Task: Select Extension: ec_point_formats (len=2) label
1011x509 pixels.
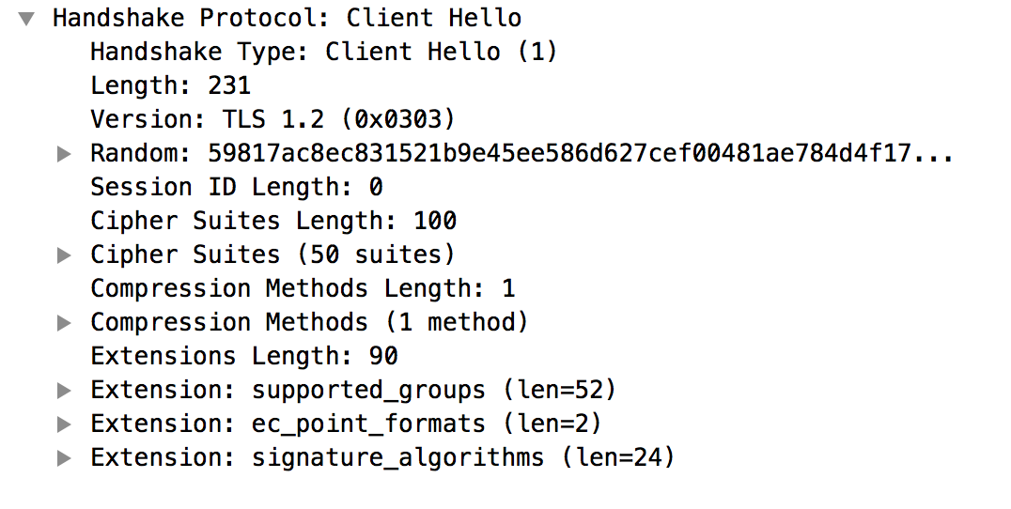Action: pyautogui.click(x=346, y=424)
